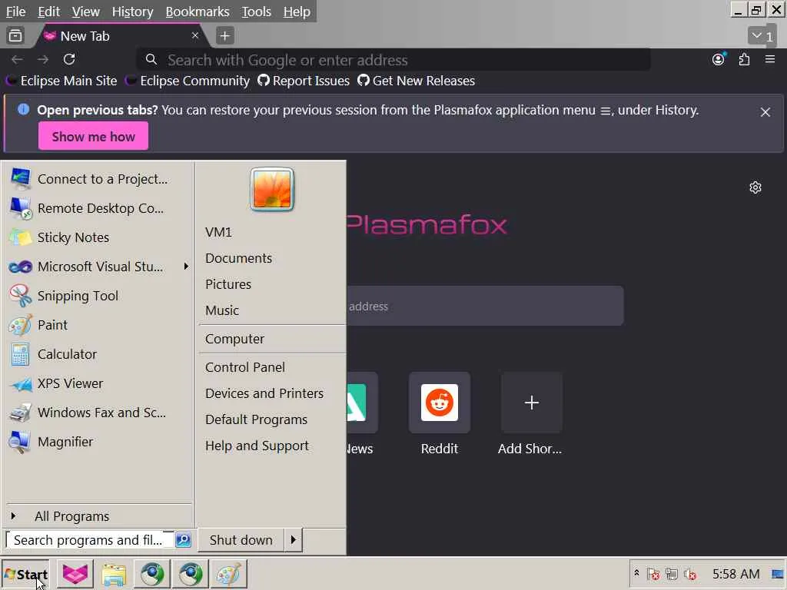Open the tab overview sidebar icon
Viewport: 787px width, 590px height.
[15, 35]
